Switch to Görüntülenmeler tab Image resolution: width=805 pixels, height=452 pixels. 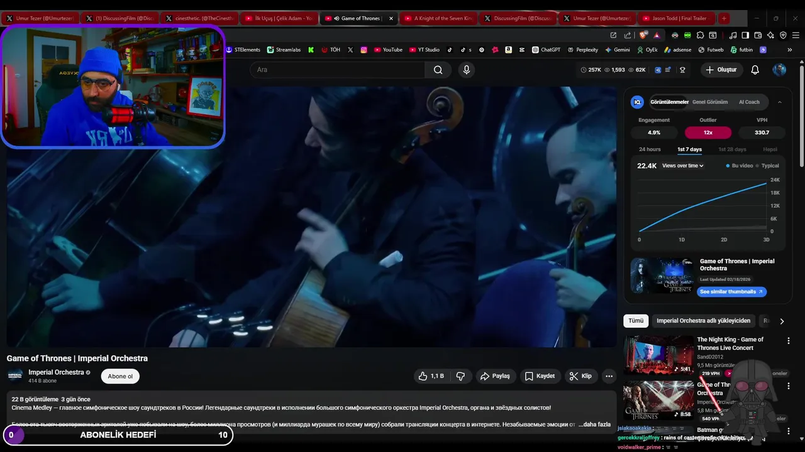(x=669, y=102)
